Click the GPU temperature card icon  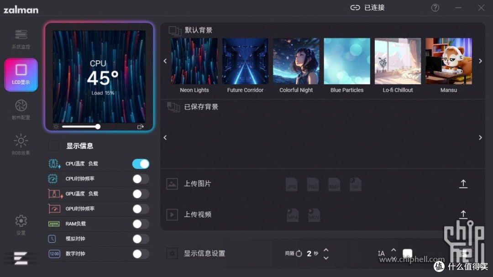pyautogui.click(x=55, y=193)
